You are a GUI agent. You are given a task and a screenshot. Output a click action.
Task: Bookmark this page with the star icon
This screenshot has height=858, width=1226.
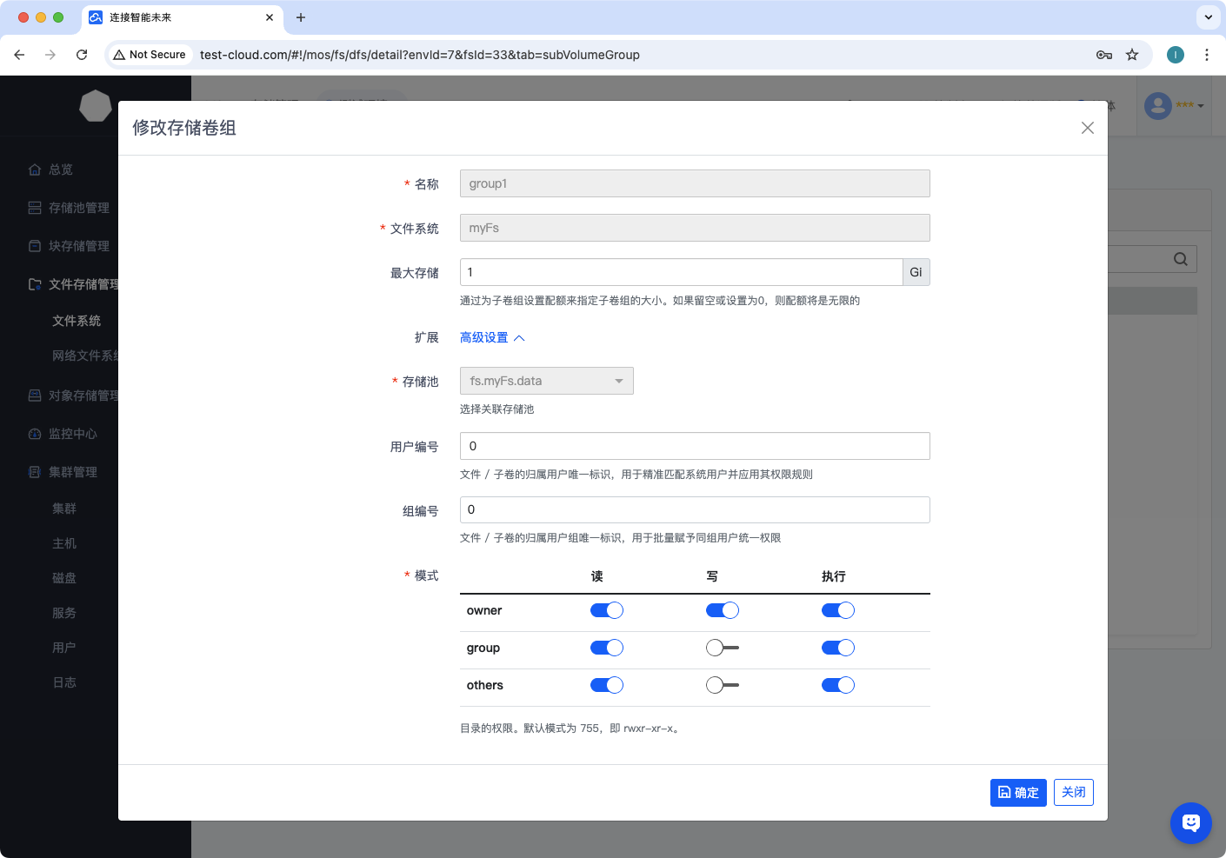[x=1132, y=55]
